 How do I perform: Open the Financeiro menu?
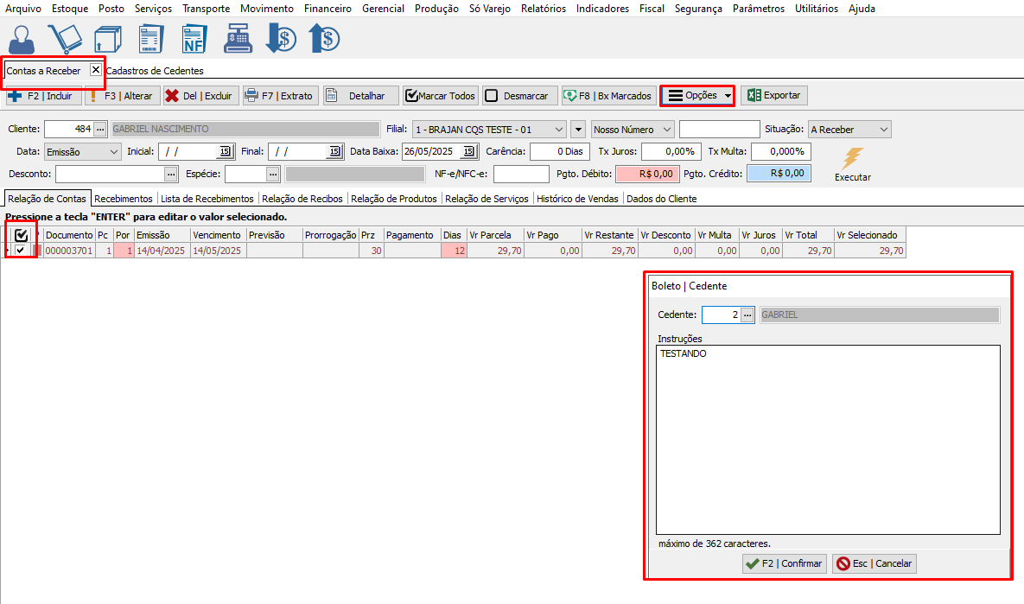point(328,9)
